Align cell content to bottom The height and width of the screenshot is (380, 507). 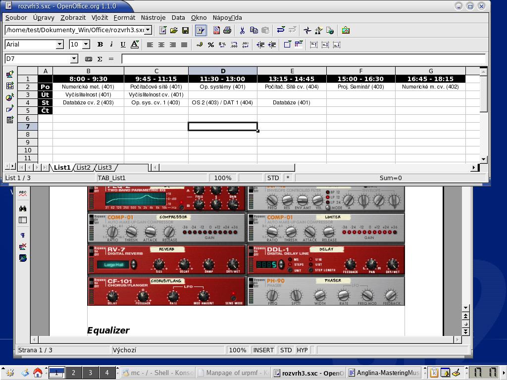[x=337, y=45]
